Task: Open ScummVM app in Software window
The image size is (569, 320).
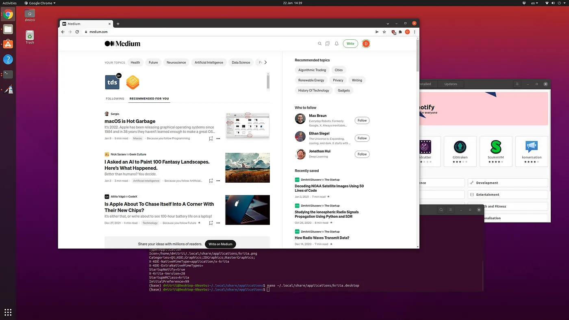Action: pos(496,151)
